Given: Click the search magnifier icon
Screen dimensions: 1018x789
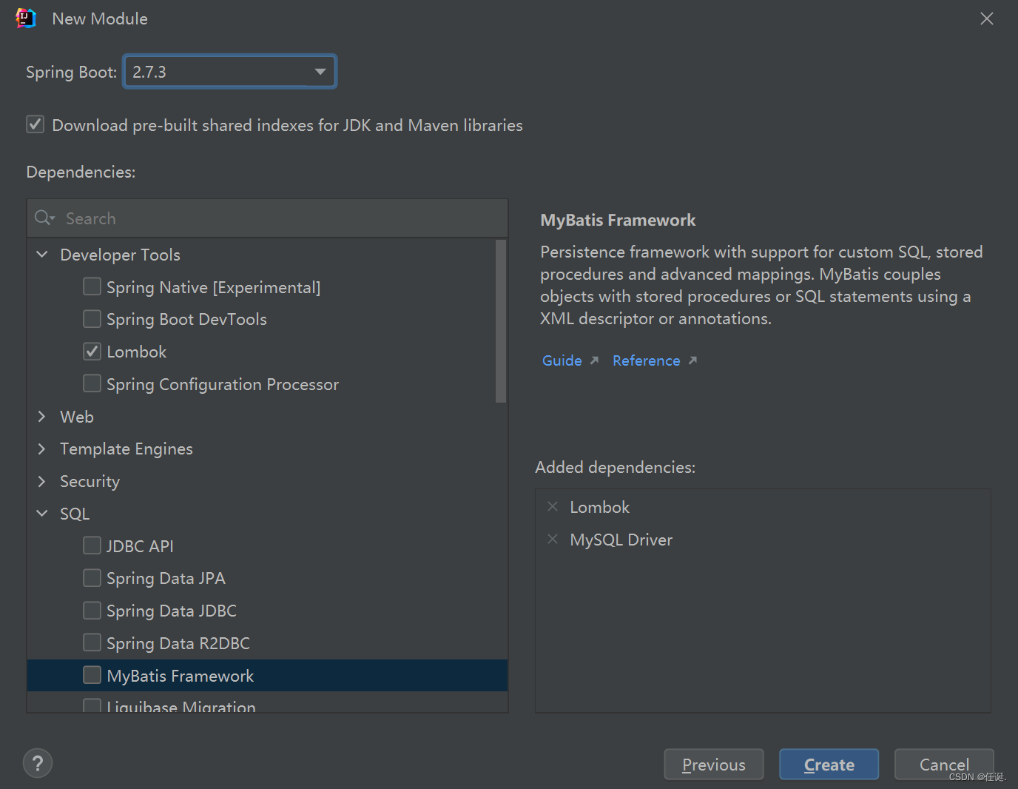Looking at the screenshot, I should click(44, 218).
